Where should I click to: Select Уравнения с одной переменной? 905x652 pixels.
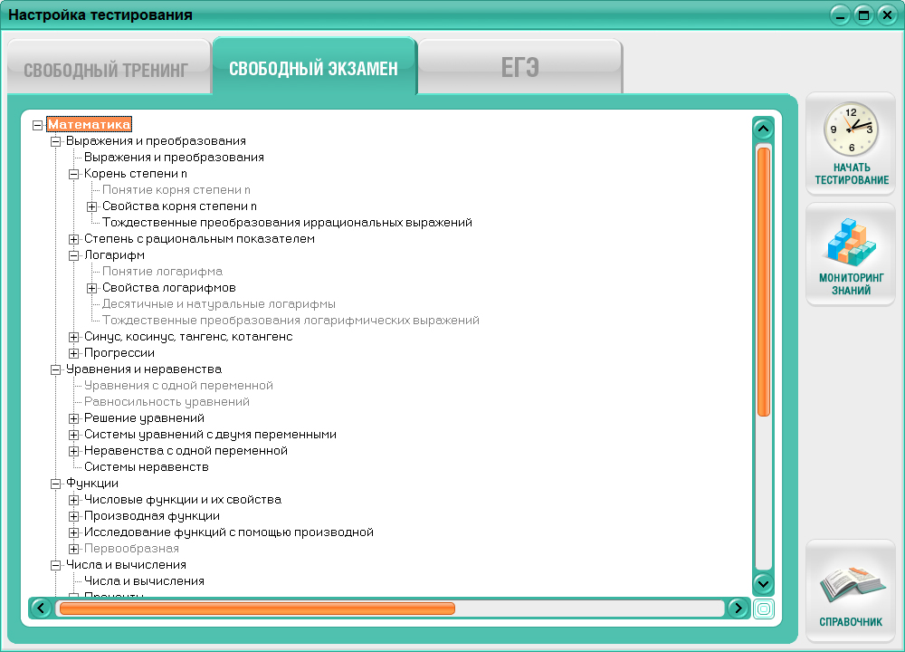(178, 385)
